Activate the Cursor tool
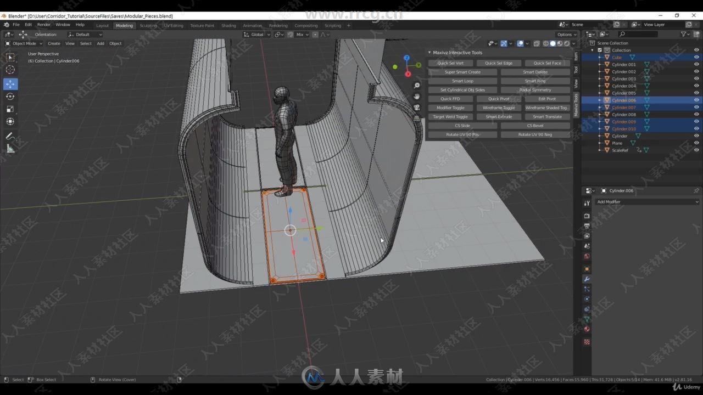 point(10,70)
